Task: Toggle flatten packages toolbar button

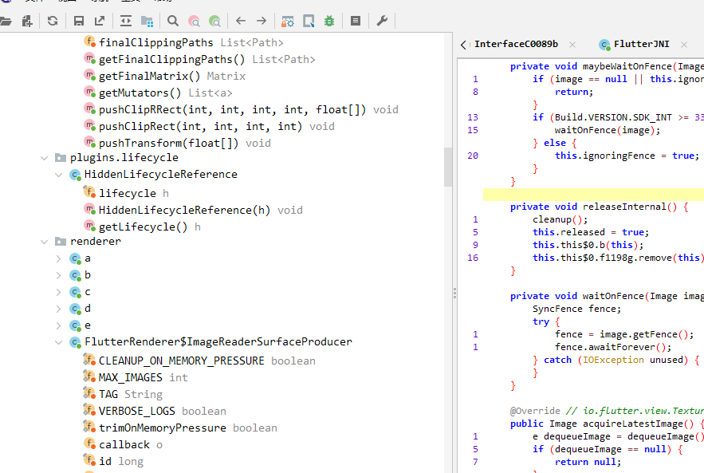Action: pyautogui.click(x=147, y=21)
